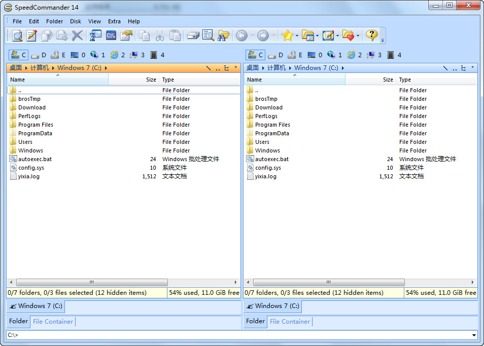Screen dimensions: 484x346
Task: Click the Delete X toolbar icon
Action: [x=77, y=35]
